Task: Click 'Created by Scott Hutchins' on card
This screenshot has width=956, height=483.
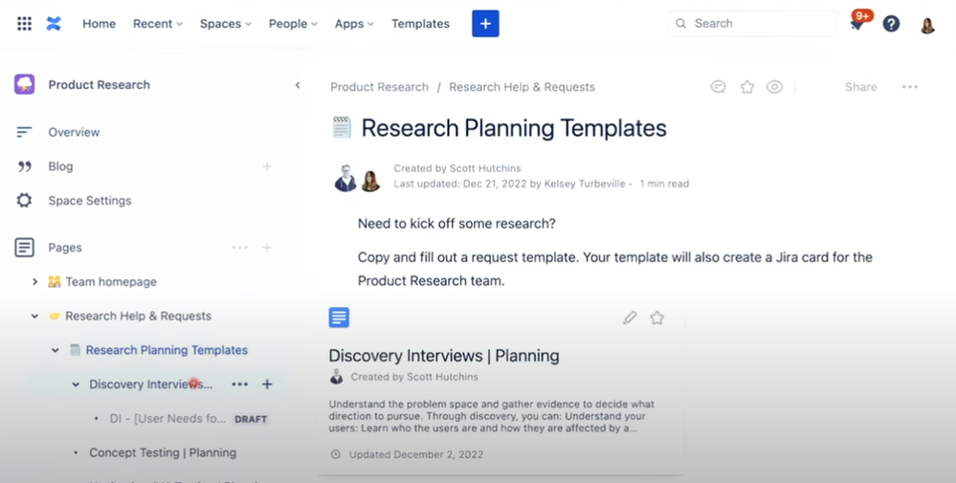Action: click(414, 377)
